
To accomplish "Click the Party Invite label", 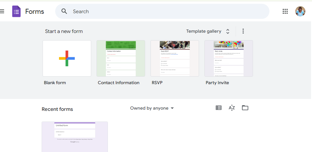I will tap(217, 83).
